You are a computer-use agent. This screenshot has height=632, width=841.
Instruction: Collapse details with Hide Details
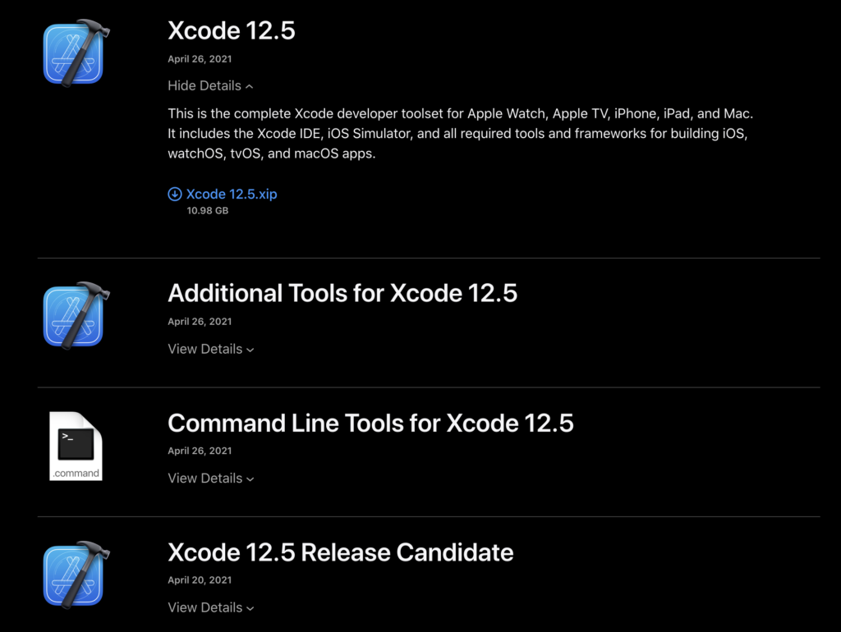[x=210, y=85]
